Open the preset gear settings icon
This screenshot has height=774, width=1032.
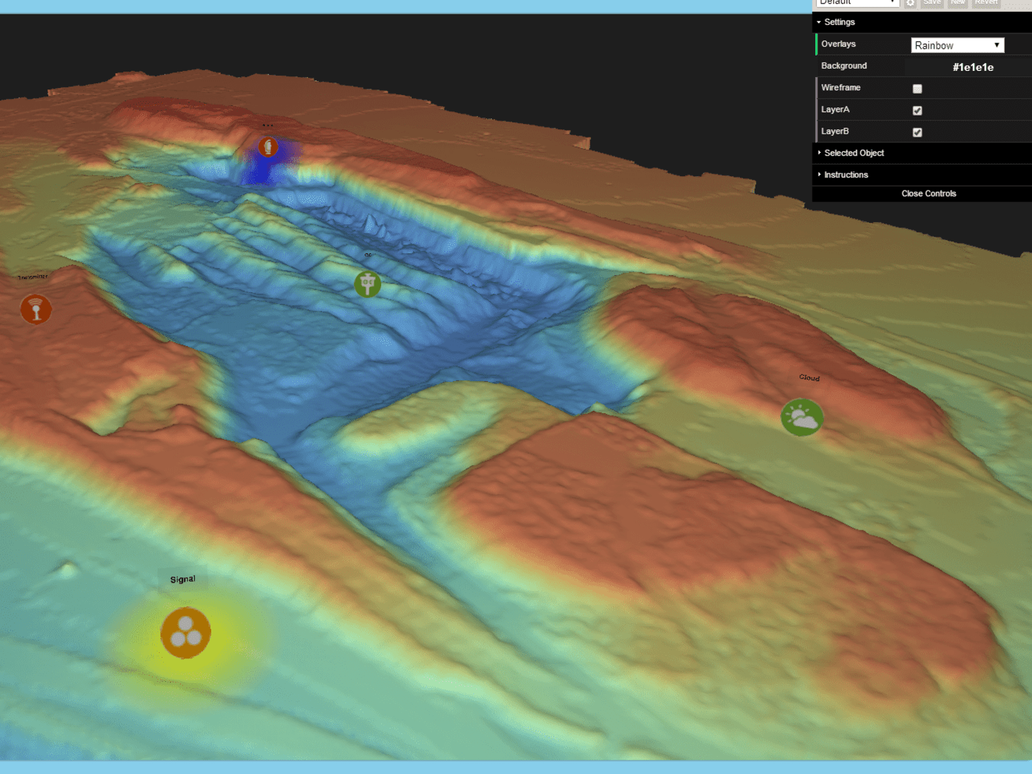coord(910,3)
